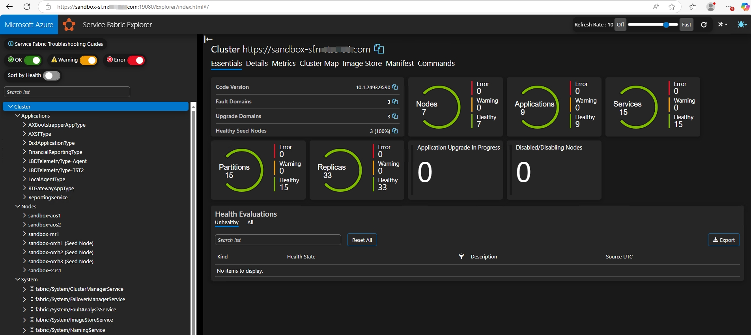Expand sandbox-orch1 seed node
This screenshot has height=335, width=751.
[x=25, y=243]
